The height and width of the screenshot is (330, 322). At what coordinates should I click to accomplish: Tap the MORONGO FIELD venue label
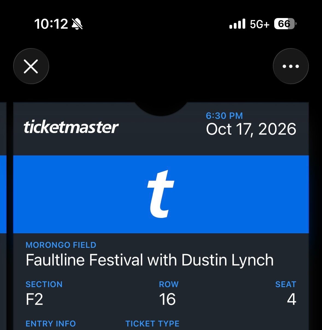(x=61, y=245)
